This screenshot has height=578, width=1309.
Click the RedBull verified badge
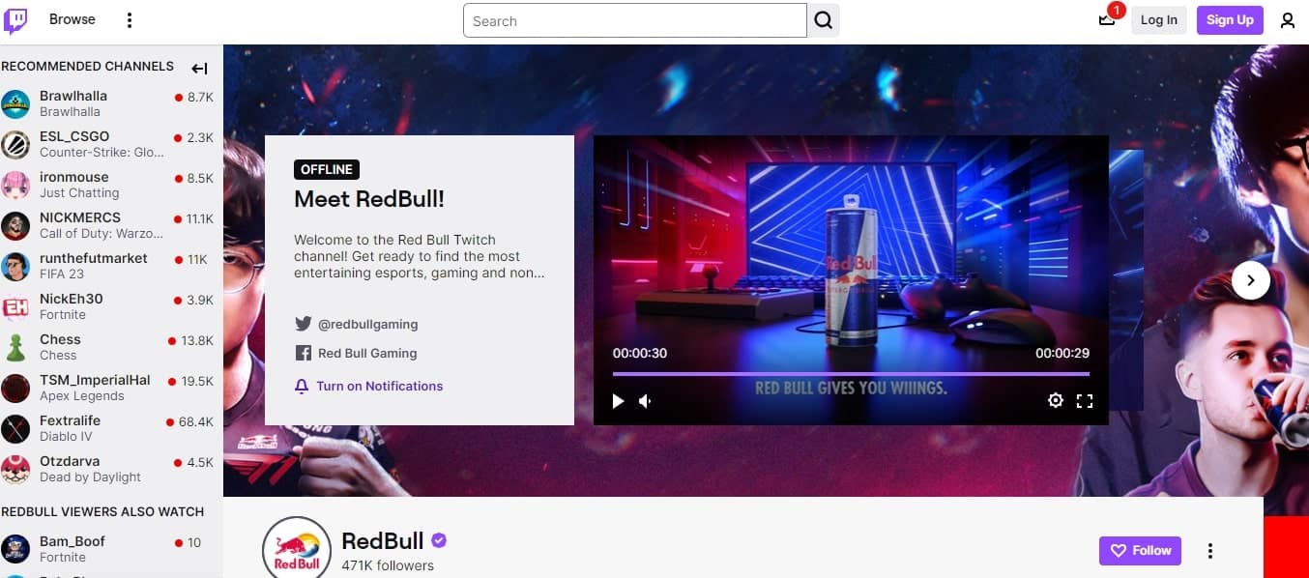pyautogui.click(x=439, y=540)
